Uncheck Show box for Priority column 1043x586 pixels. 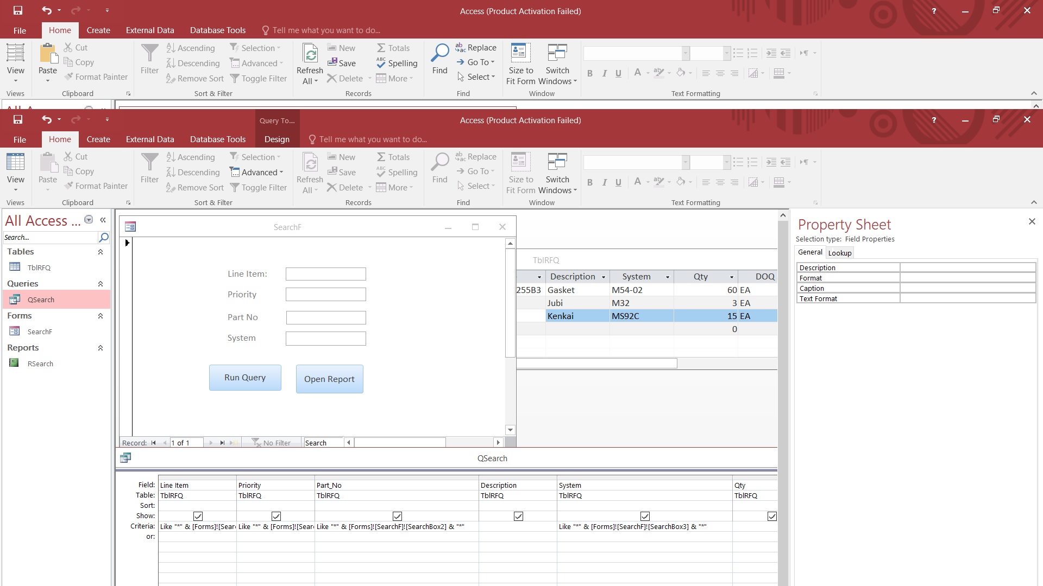pos(276,516)
